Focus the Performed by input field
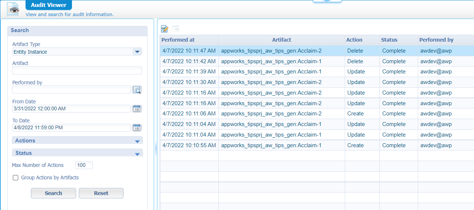The width and height of the screenshot is (474, 210). pyautogui.click(x=71, y=89)
